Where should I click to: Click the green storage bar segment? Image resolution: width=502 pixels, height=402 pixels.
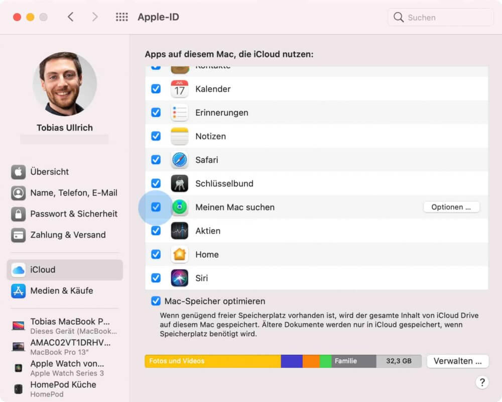click(326, 361)
